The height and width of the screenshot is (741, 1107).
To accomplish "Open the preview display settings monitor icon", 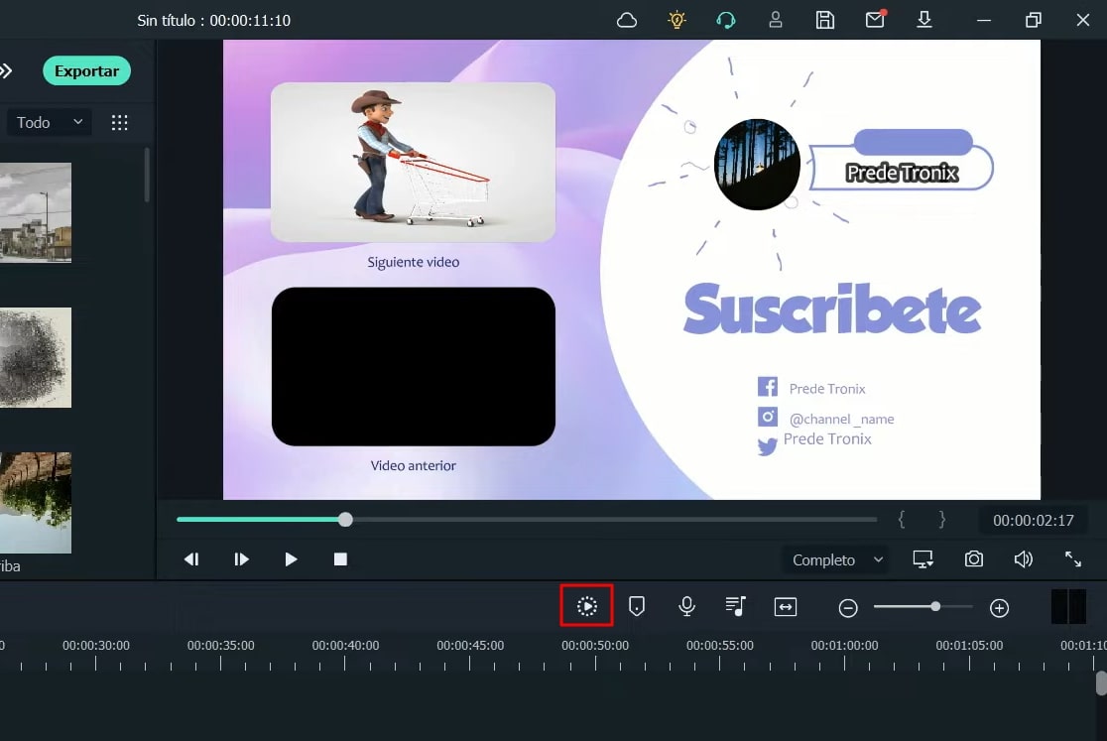I will pyautogui.click(x=922, y=559).
